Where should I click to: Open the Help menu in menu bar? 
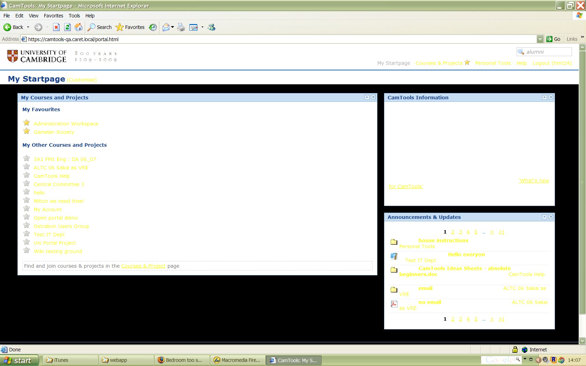click(x=90, y=16)
